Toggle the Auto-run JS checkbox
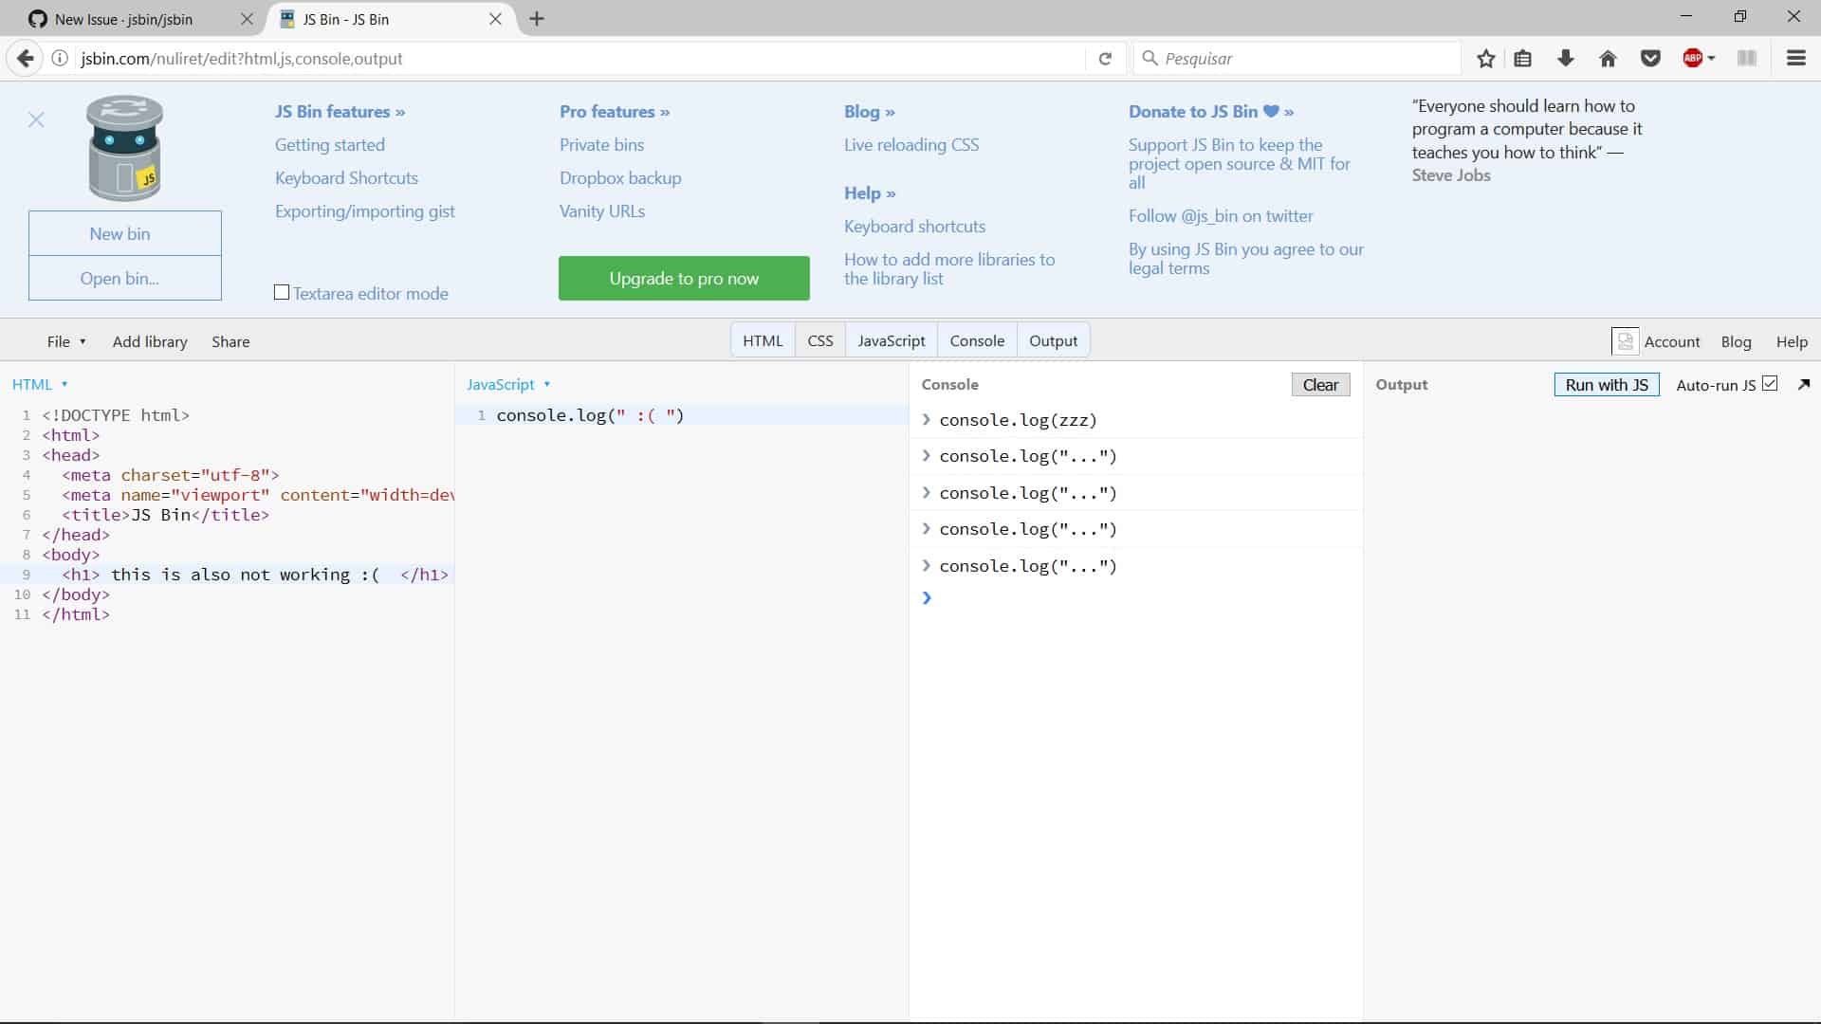 1770,383
